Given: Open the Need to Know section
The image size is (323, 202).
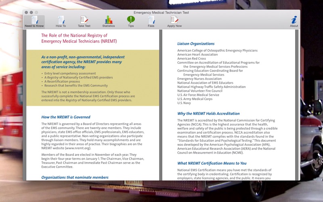Looking at the screenshot, I should tap(34, 21).
